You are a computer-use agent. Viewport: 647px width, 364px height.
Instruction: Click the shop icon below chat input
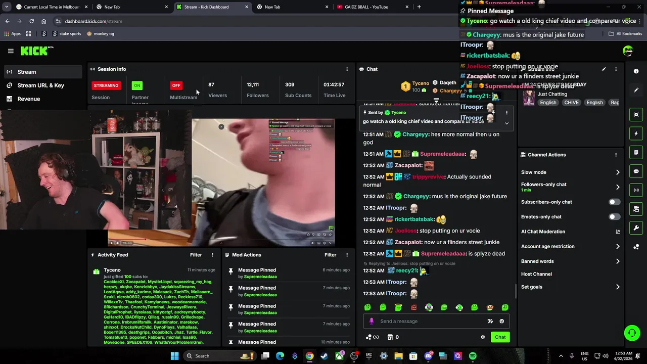click(390, 337)
